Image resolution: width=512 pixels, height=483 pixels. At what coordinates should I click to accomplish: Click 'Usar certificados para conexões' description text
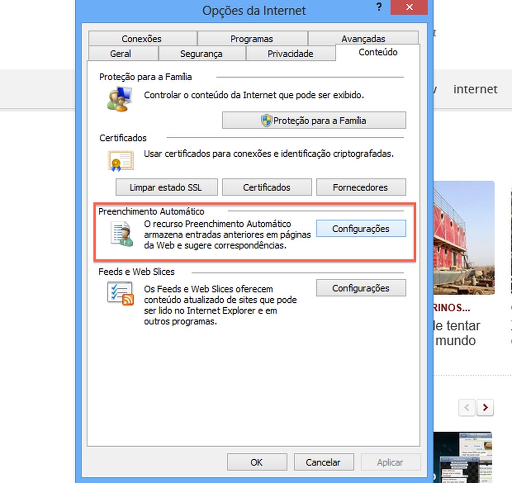click(x=268, y=154)
